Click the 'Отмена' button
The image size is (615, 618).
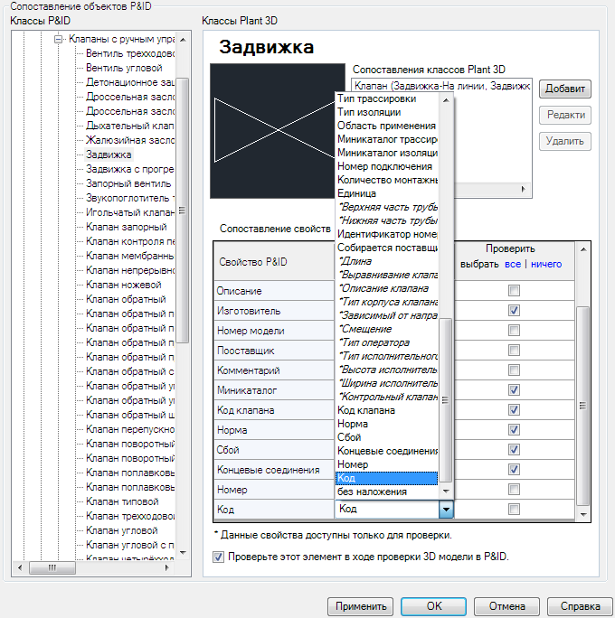(506, 606)
